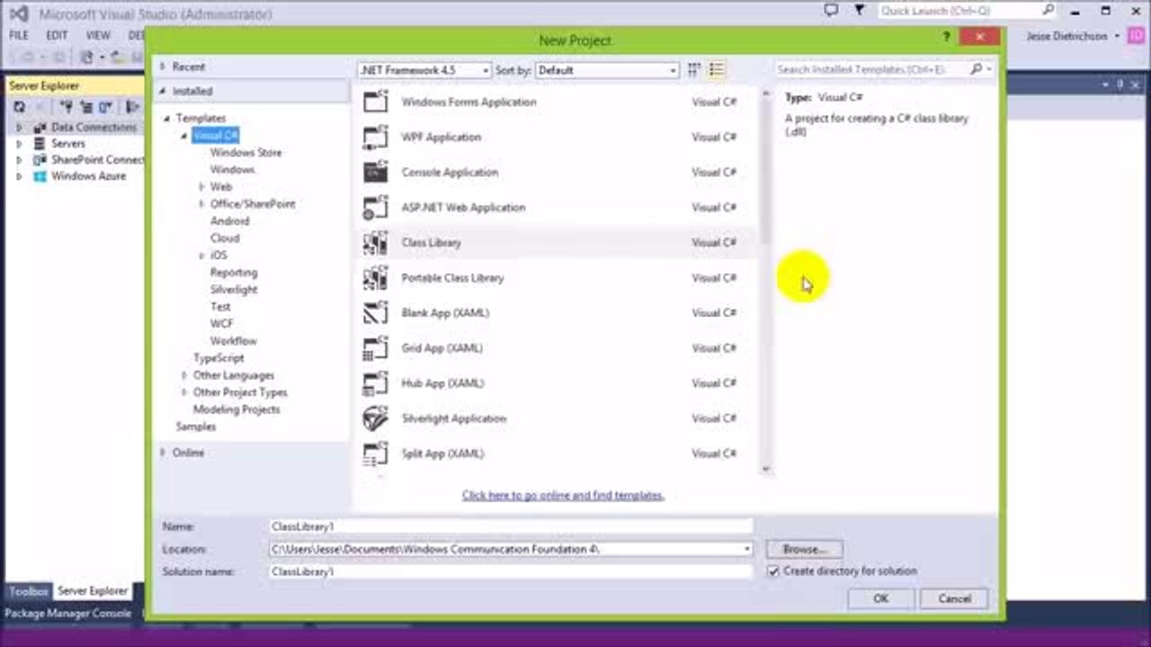The height and width of the screenshot is (647, 1151).
Task: Expand the Web templates node
Action: 201,187
